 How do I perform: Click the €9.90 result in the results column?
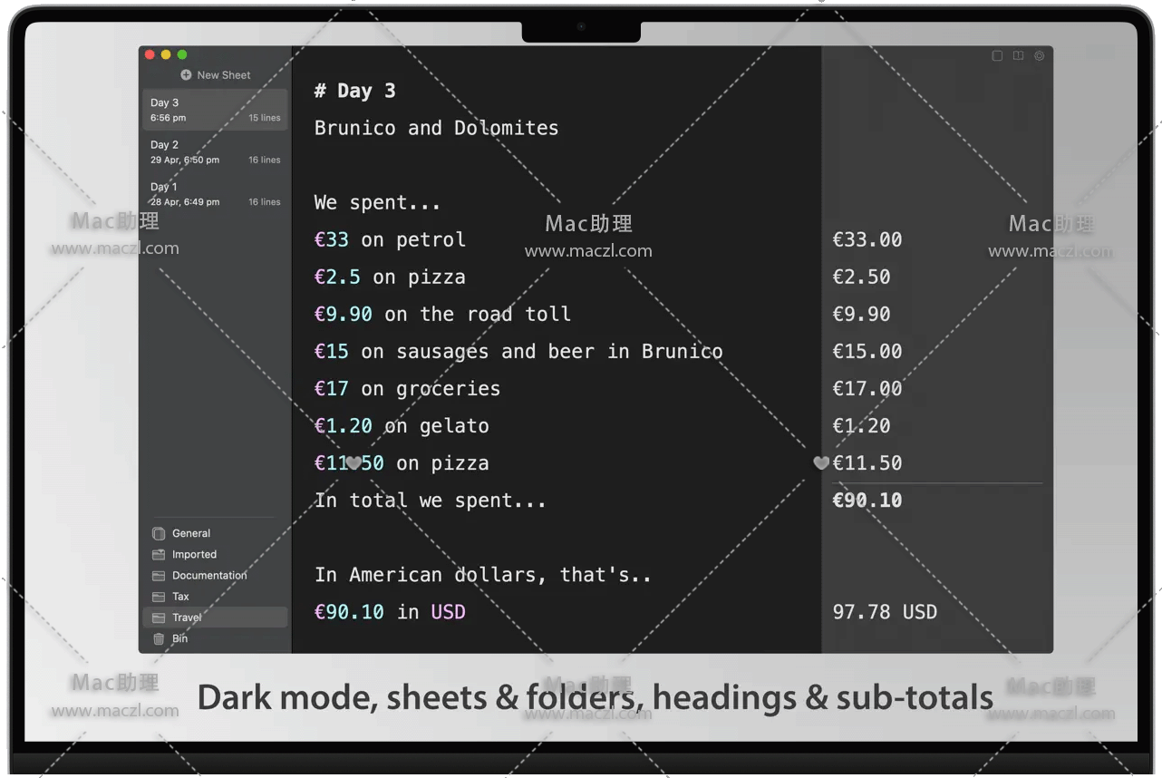(x=861, y=314)
